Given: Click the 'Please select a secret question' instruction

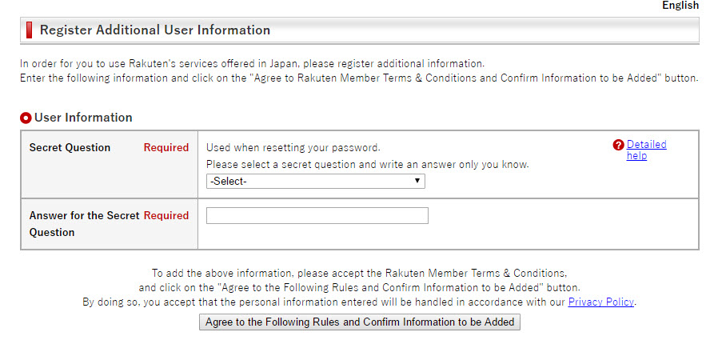Looking at the screenshot, I should point(368,165).
